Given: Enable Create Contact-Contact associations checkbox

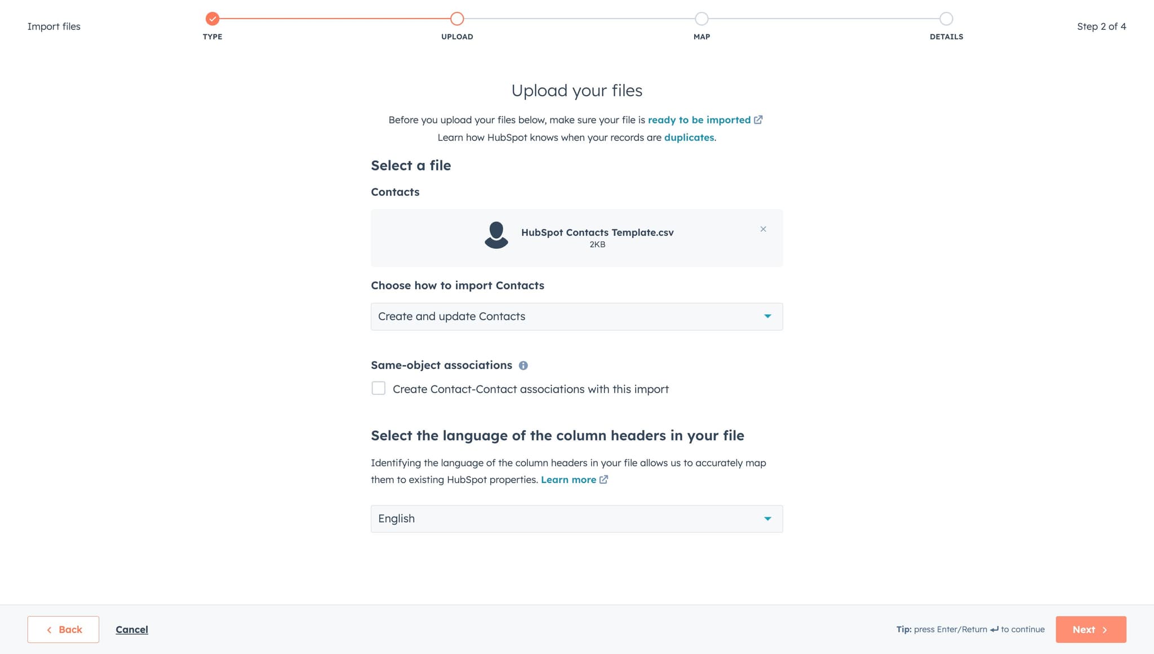Looking at the screenshot, I should pyautogui.click(x=379, y=389).
